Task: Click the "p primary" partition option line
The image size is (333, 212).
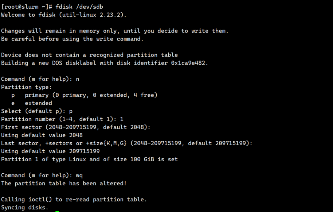Action: click(84, 95)
